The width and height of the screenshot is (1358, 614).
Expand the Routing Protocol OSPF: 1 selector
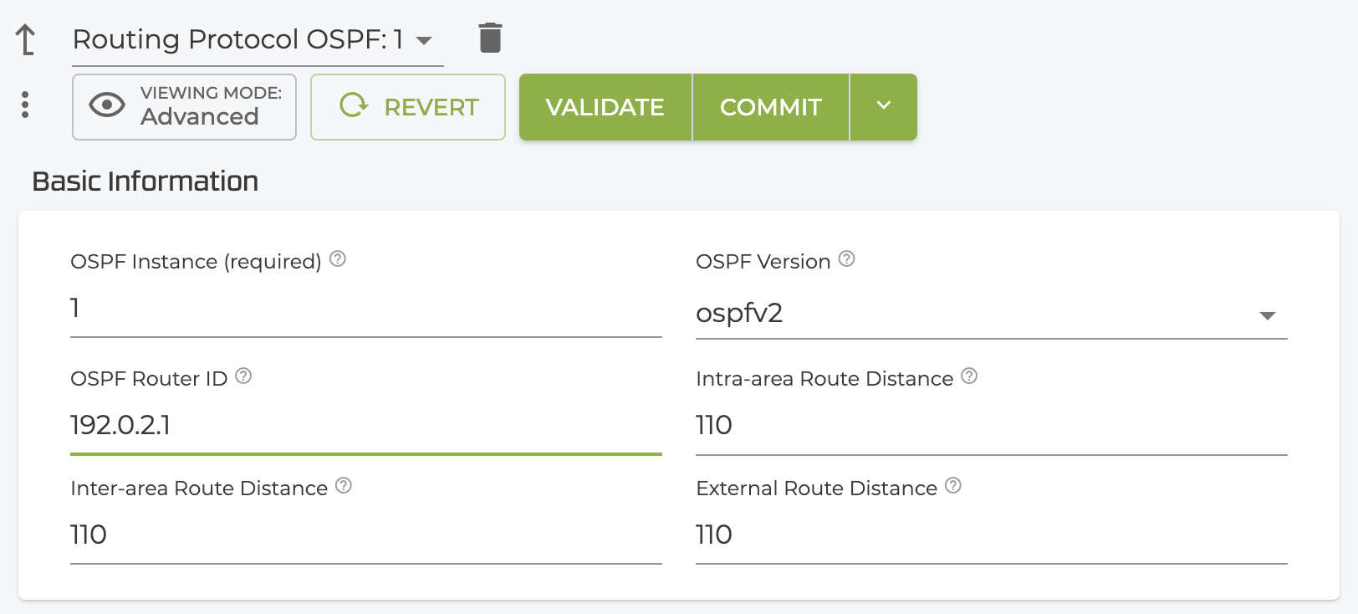(x=424, y=40)
